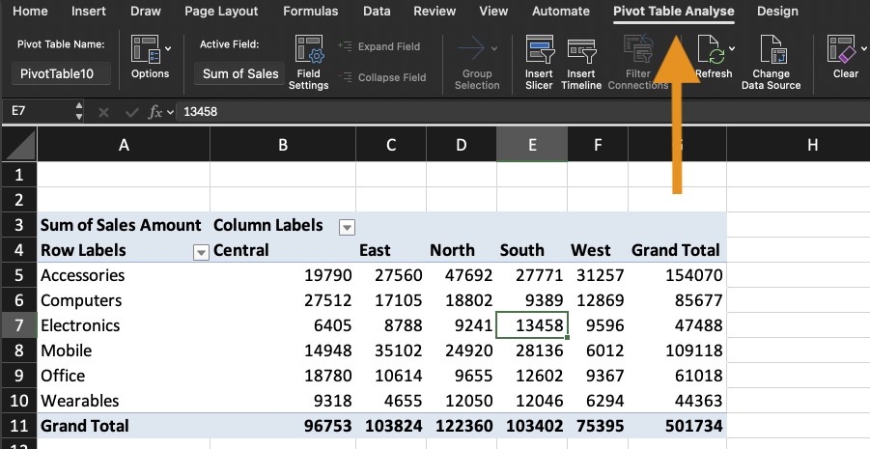The image size is (870, 449).
Task: Open the Formulas ribbon tab
Action: pyautogui.click(x=310, y=12)
